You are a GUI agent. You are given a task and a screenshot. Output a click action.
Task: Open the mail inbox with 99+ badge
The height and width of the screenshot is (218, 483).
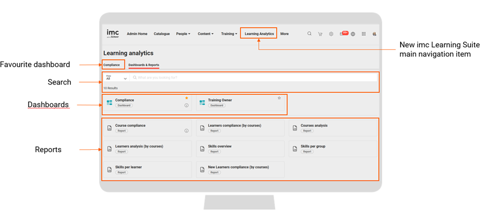point(343,34)
